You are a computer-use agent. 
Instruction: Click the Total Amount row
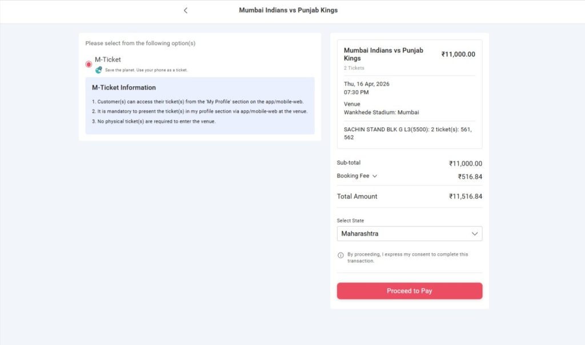point(358,196)
